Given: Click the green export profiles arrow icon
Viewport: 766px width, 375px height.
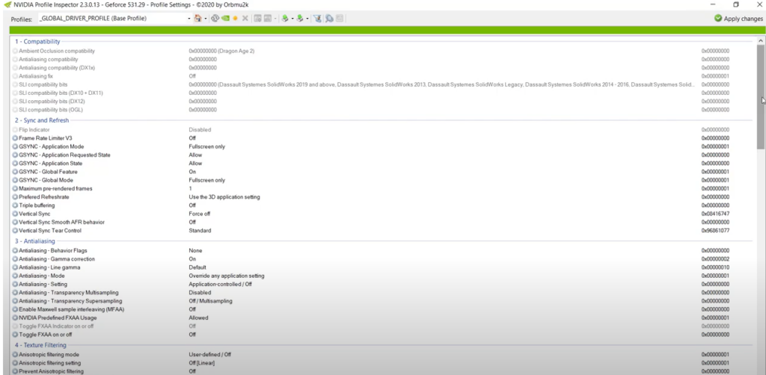Looking at the screenshot, I should [284, 18].
